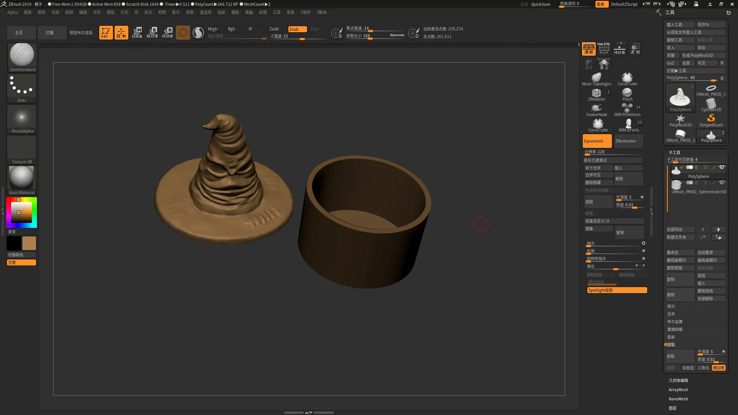Select the IMM Primitives brush

point(627,109)
